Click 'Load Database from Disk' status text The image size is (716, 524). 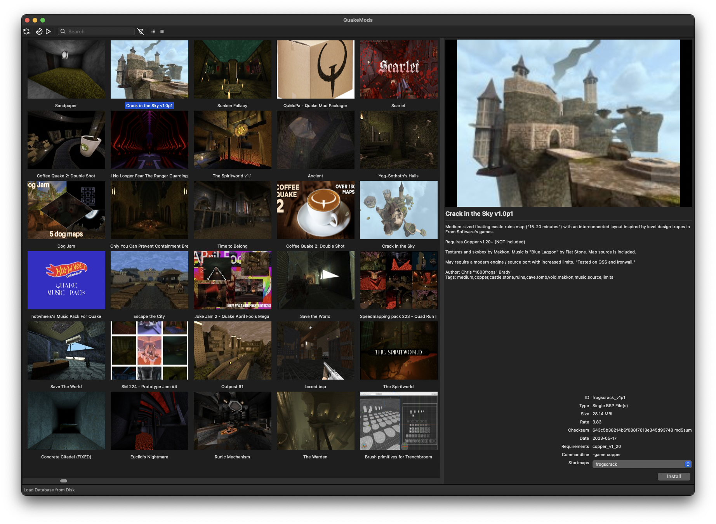[49, 490]
